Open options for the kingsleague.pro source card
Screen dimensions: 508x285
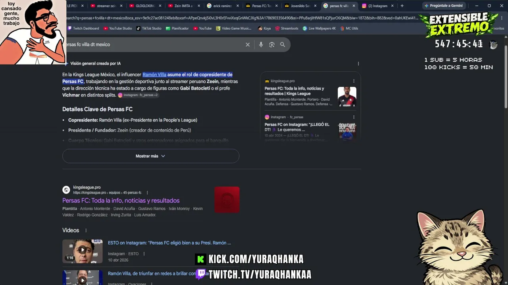click(x=354, y=81)
